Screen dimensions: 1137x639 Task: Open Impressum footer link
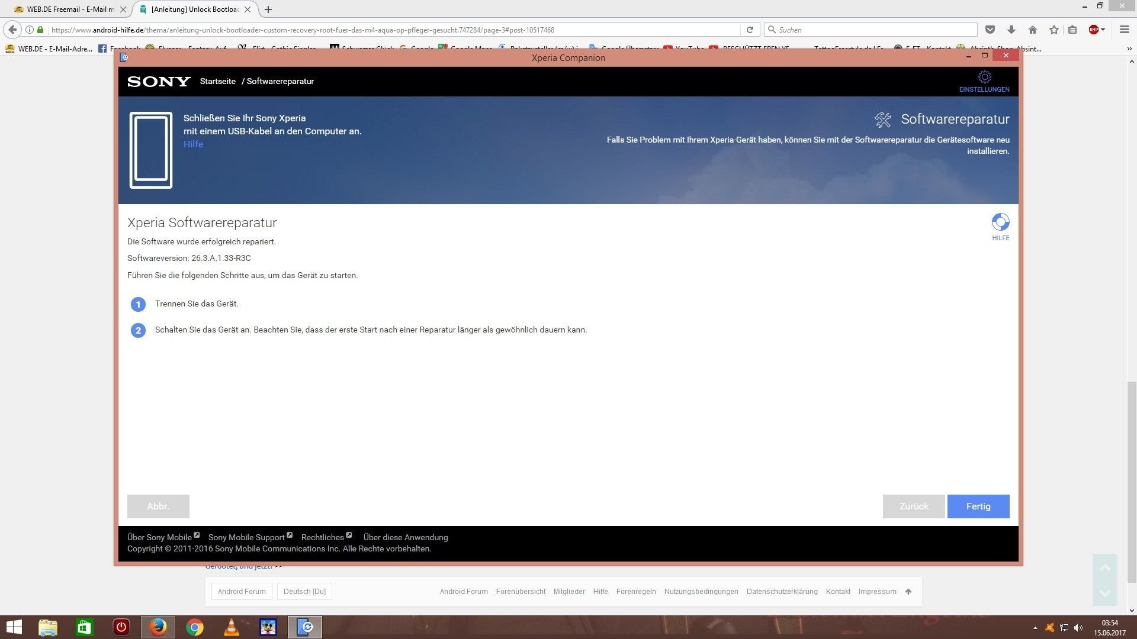[877, 592]
